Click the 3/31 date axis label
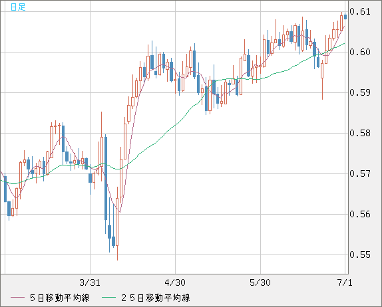The height and width of the screenshot is (307, 382). 90,282
